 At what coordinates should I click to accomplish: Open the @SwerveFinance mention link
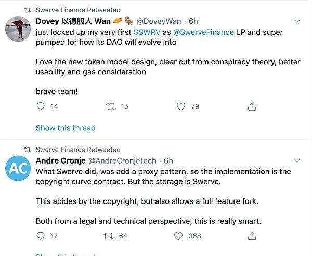coord(203,32)
